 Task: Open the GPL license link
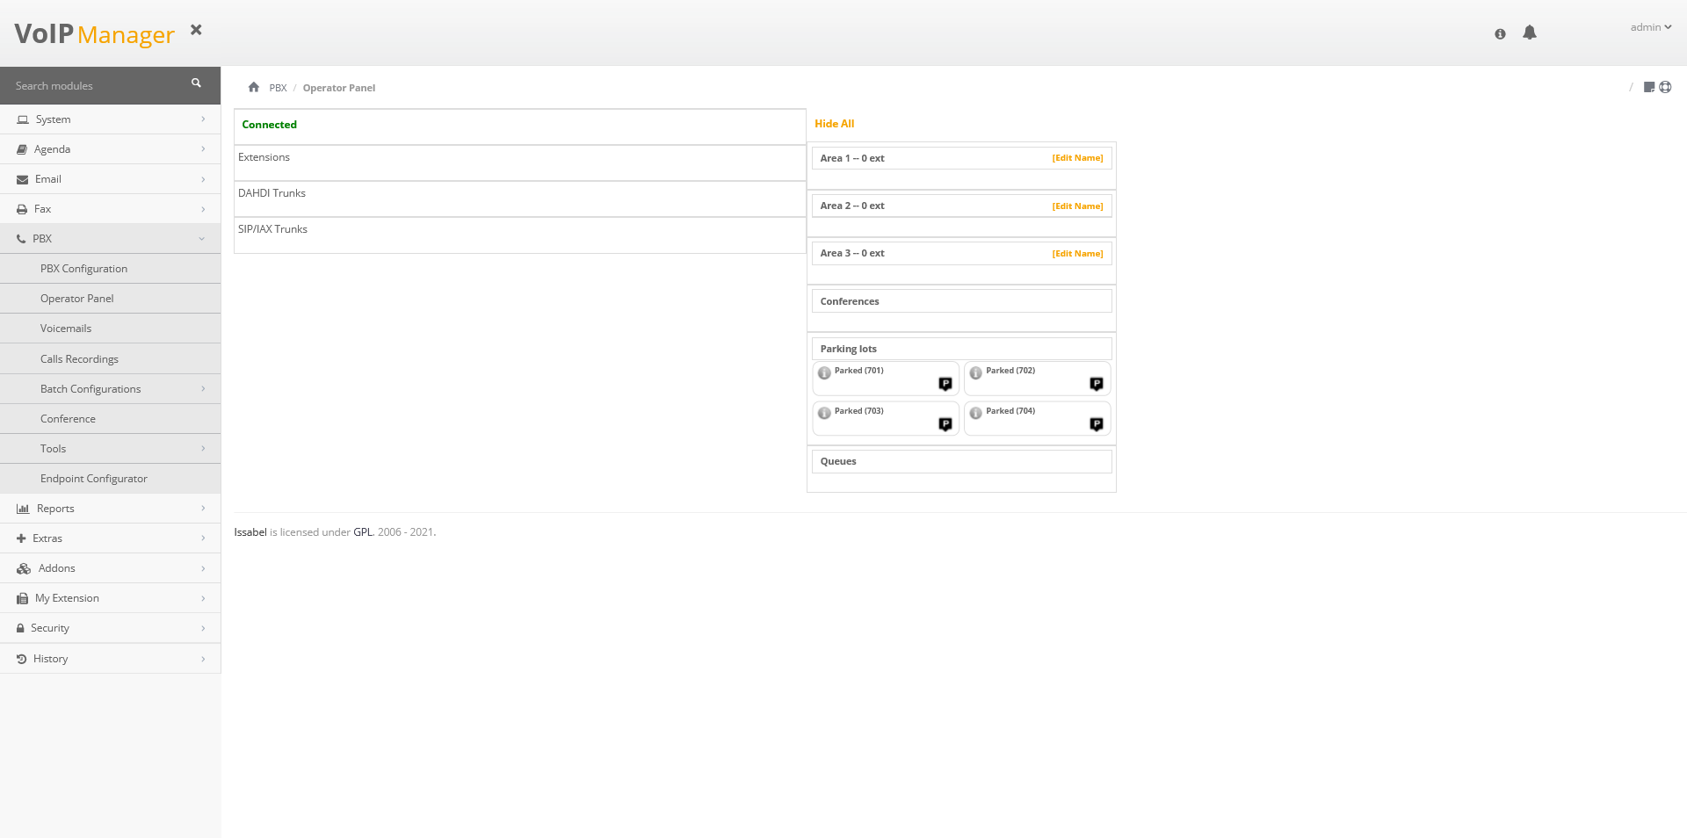click(363, 532)
